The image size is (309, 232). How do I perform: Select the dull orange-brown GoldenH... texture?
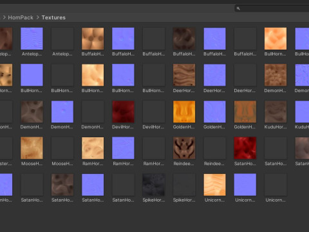[x=245, y=111]
